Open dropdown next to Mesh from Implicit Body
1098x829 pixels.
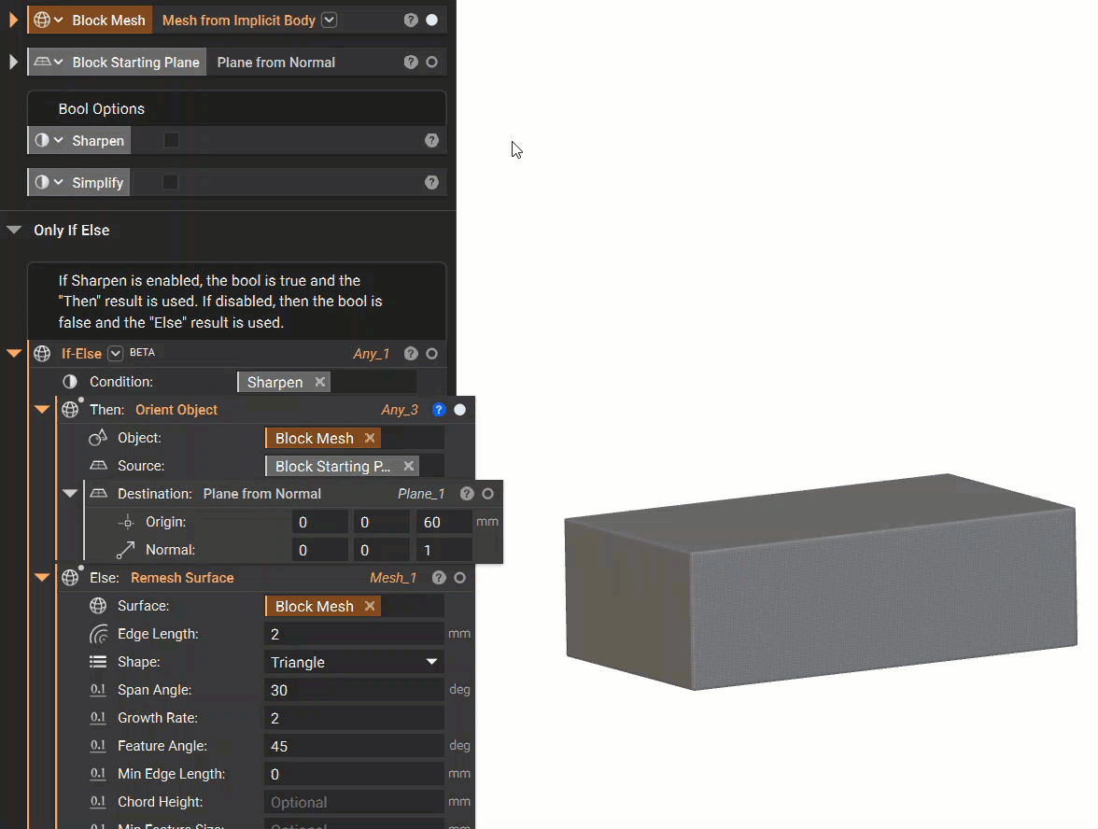coord(329,21)
